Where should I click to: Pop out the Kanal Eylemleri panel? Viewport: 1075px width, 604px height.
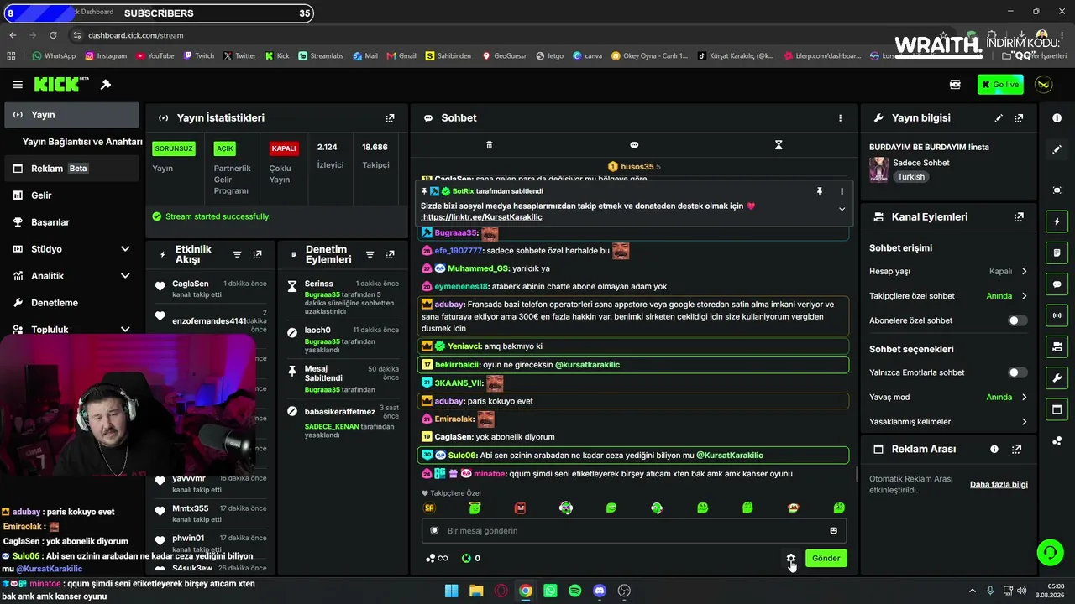coord(1019,217)
